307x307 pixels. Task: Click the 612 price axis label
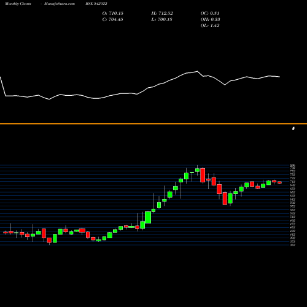293,200
